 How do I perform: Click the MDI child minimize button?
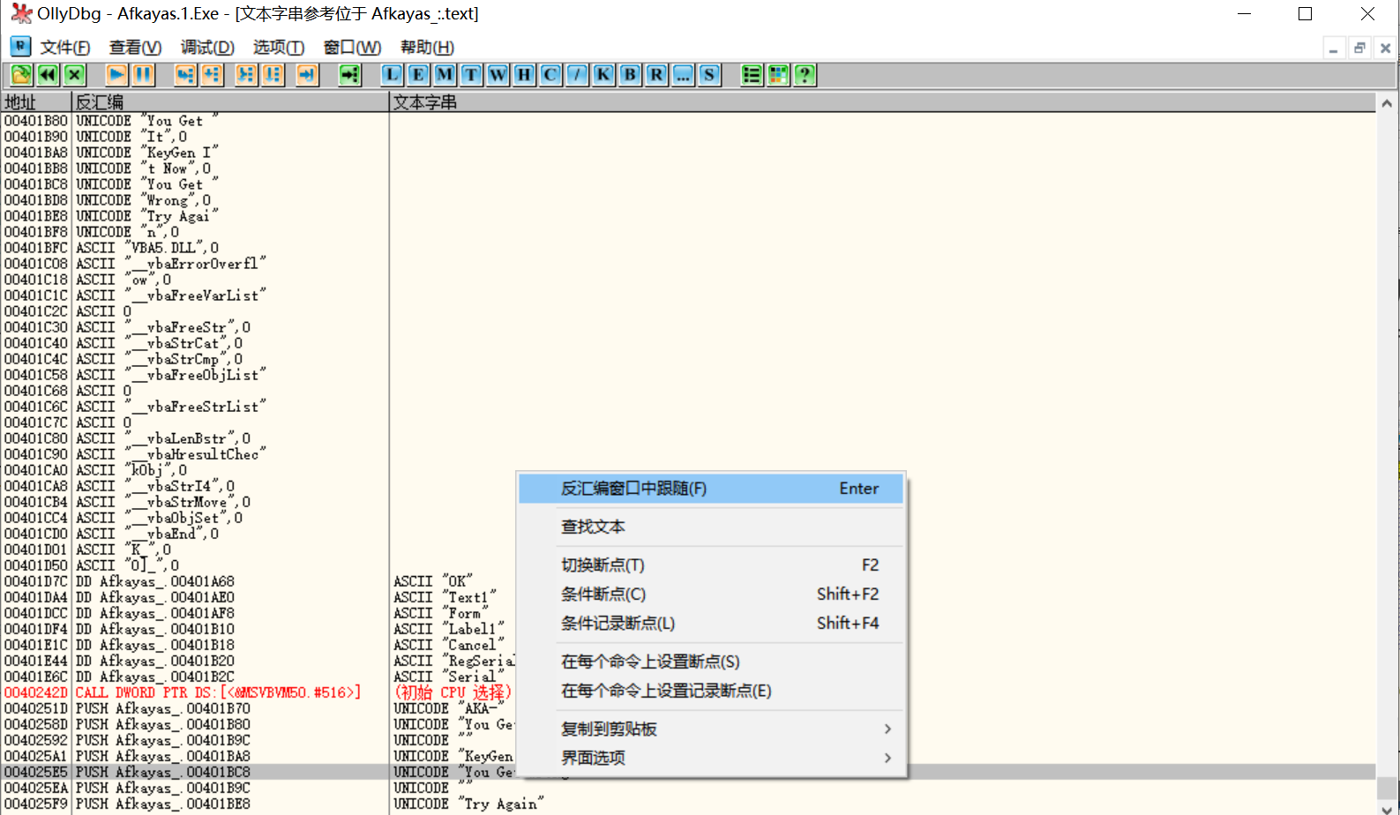[x=1333, y=49]
